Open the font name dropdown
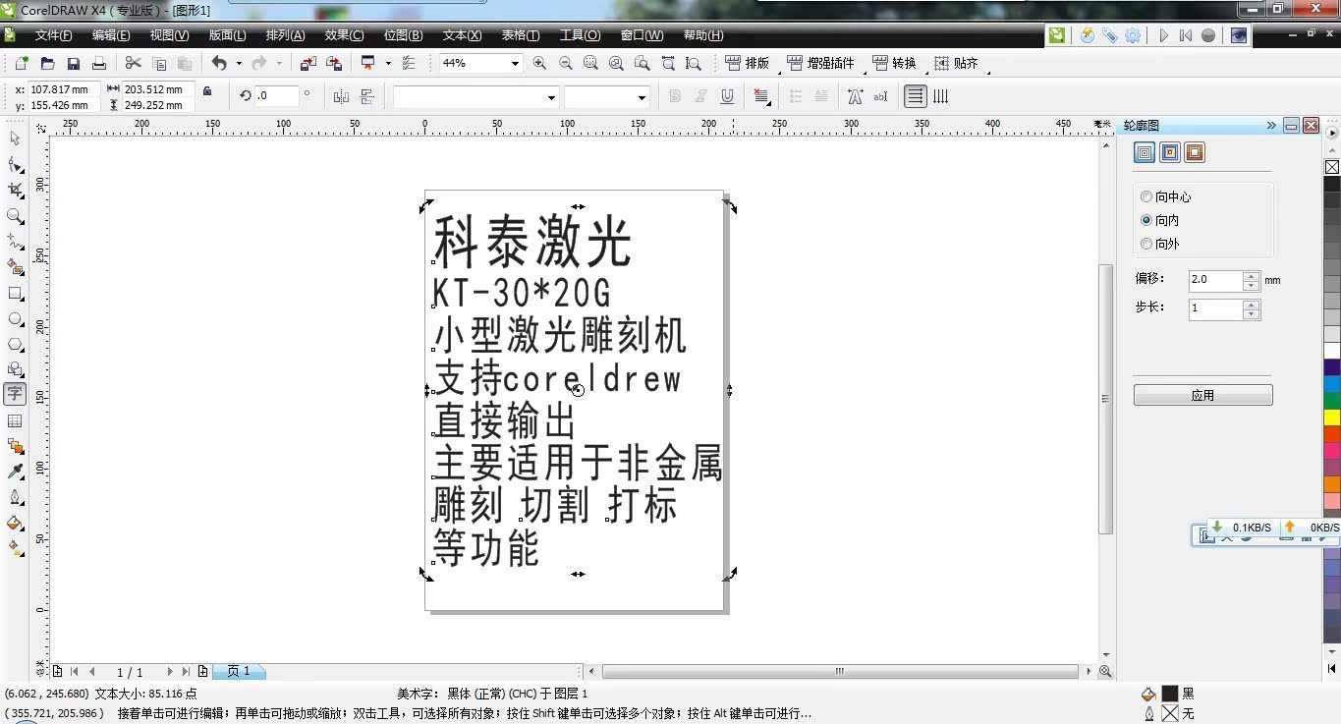The height and width of the screenshot is (724, 1341). [551, 96]
